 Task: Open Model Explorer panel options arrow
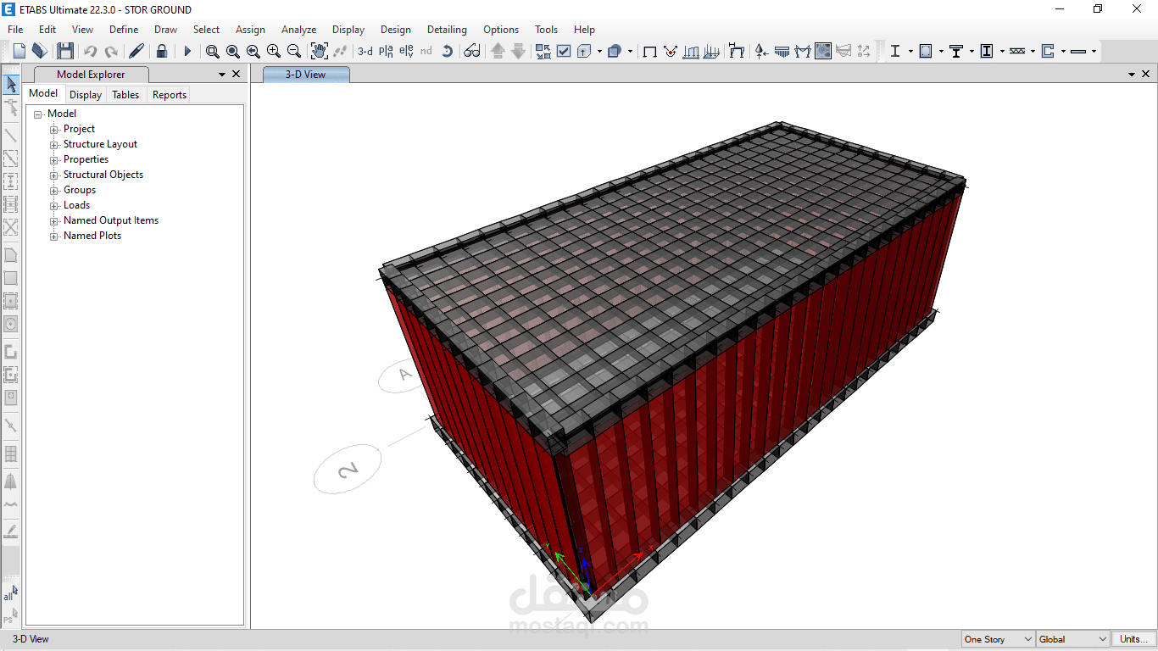[x=221, y=75]
